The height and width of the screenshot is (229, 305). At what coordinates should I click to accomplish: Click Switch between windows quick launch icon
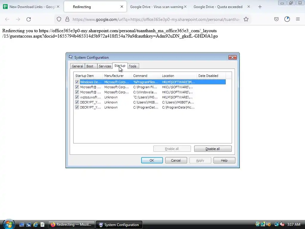pos(29,225)
